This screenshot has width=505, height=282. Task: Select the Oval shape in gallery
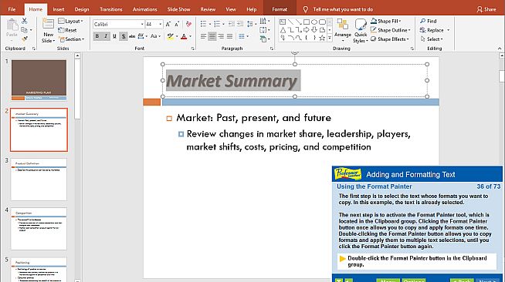314,22
